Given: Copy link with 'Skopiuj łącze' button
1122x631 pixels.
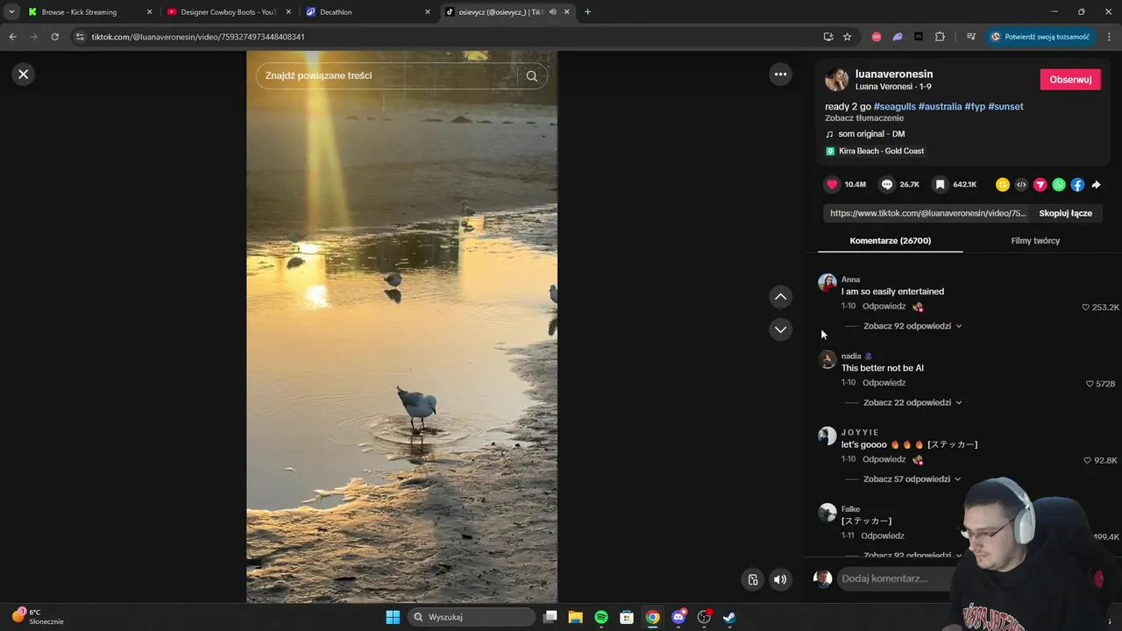Looking at the screenshot, I should click(1065, 213).
